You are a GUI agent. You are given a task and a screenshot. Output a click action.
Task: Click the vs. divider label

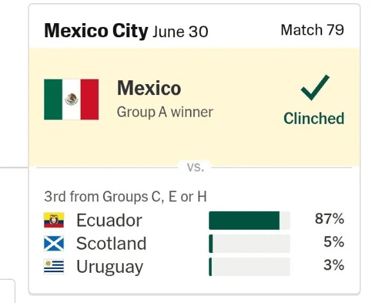[196, 167]
